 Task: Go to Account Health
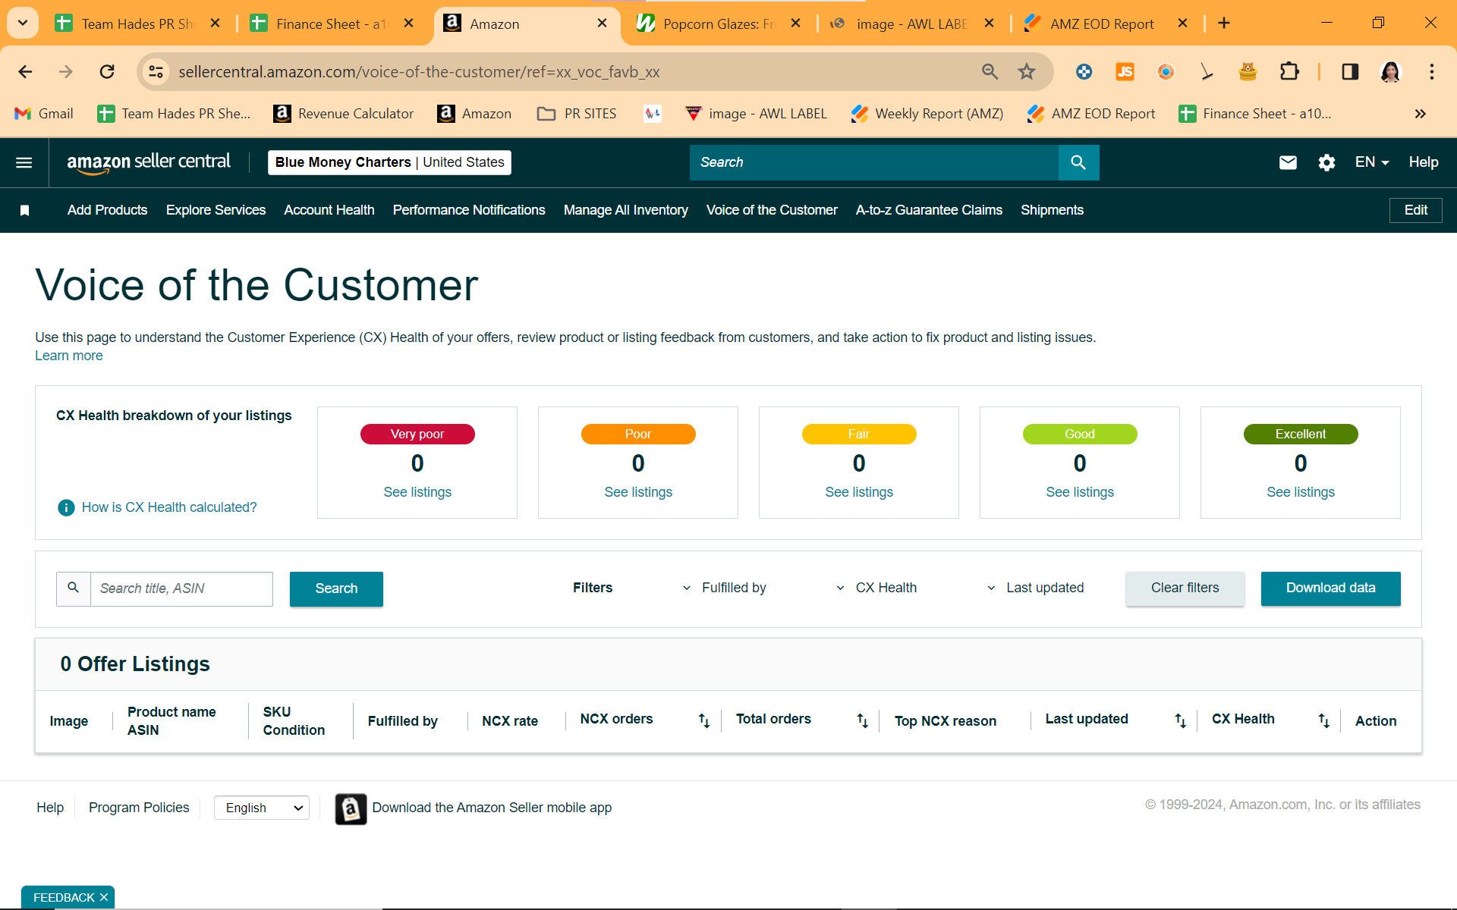click(329, 210)
